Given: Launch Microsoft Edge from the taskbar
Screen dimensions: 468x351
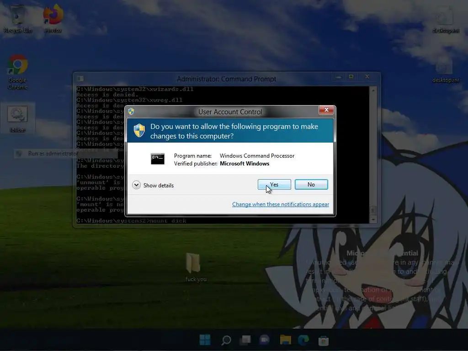Looking at the screenshot, I should 304,340.
